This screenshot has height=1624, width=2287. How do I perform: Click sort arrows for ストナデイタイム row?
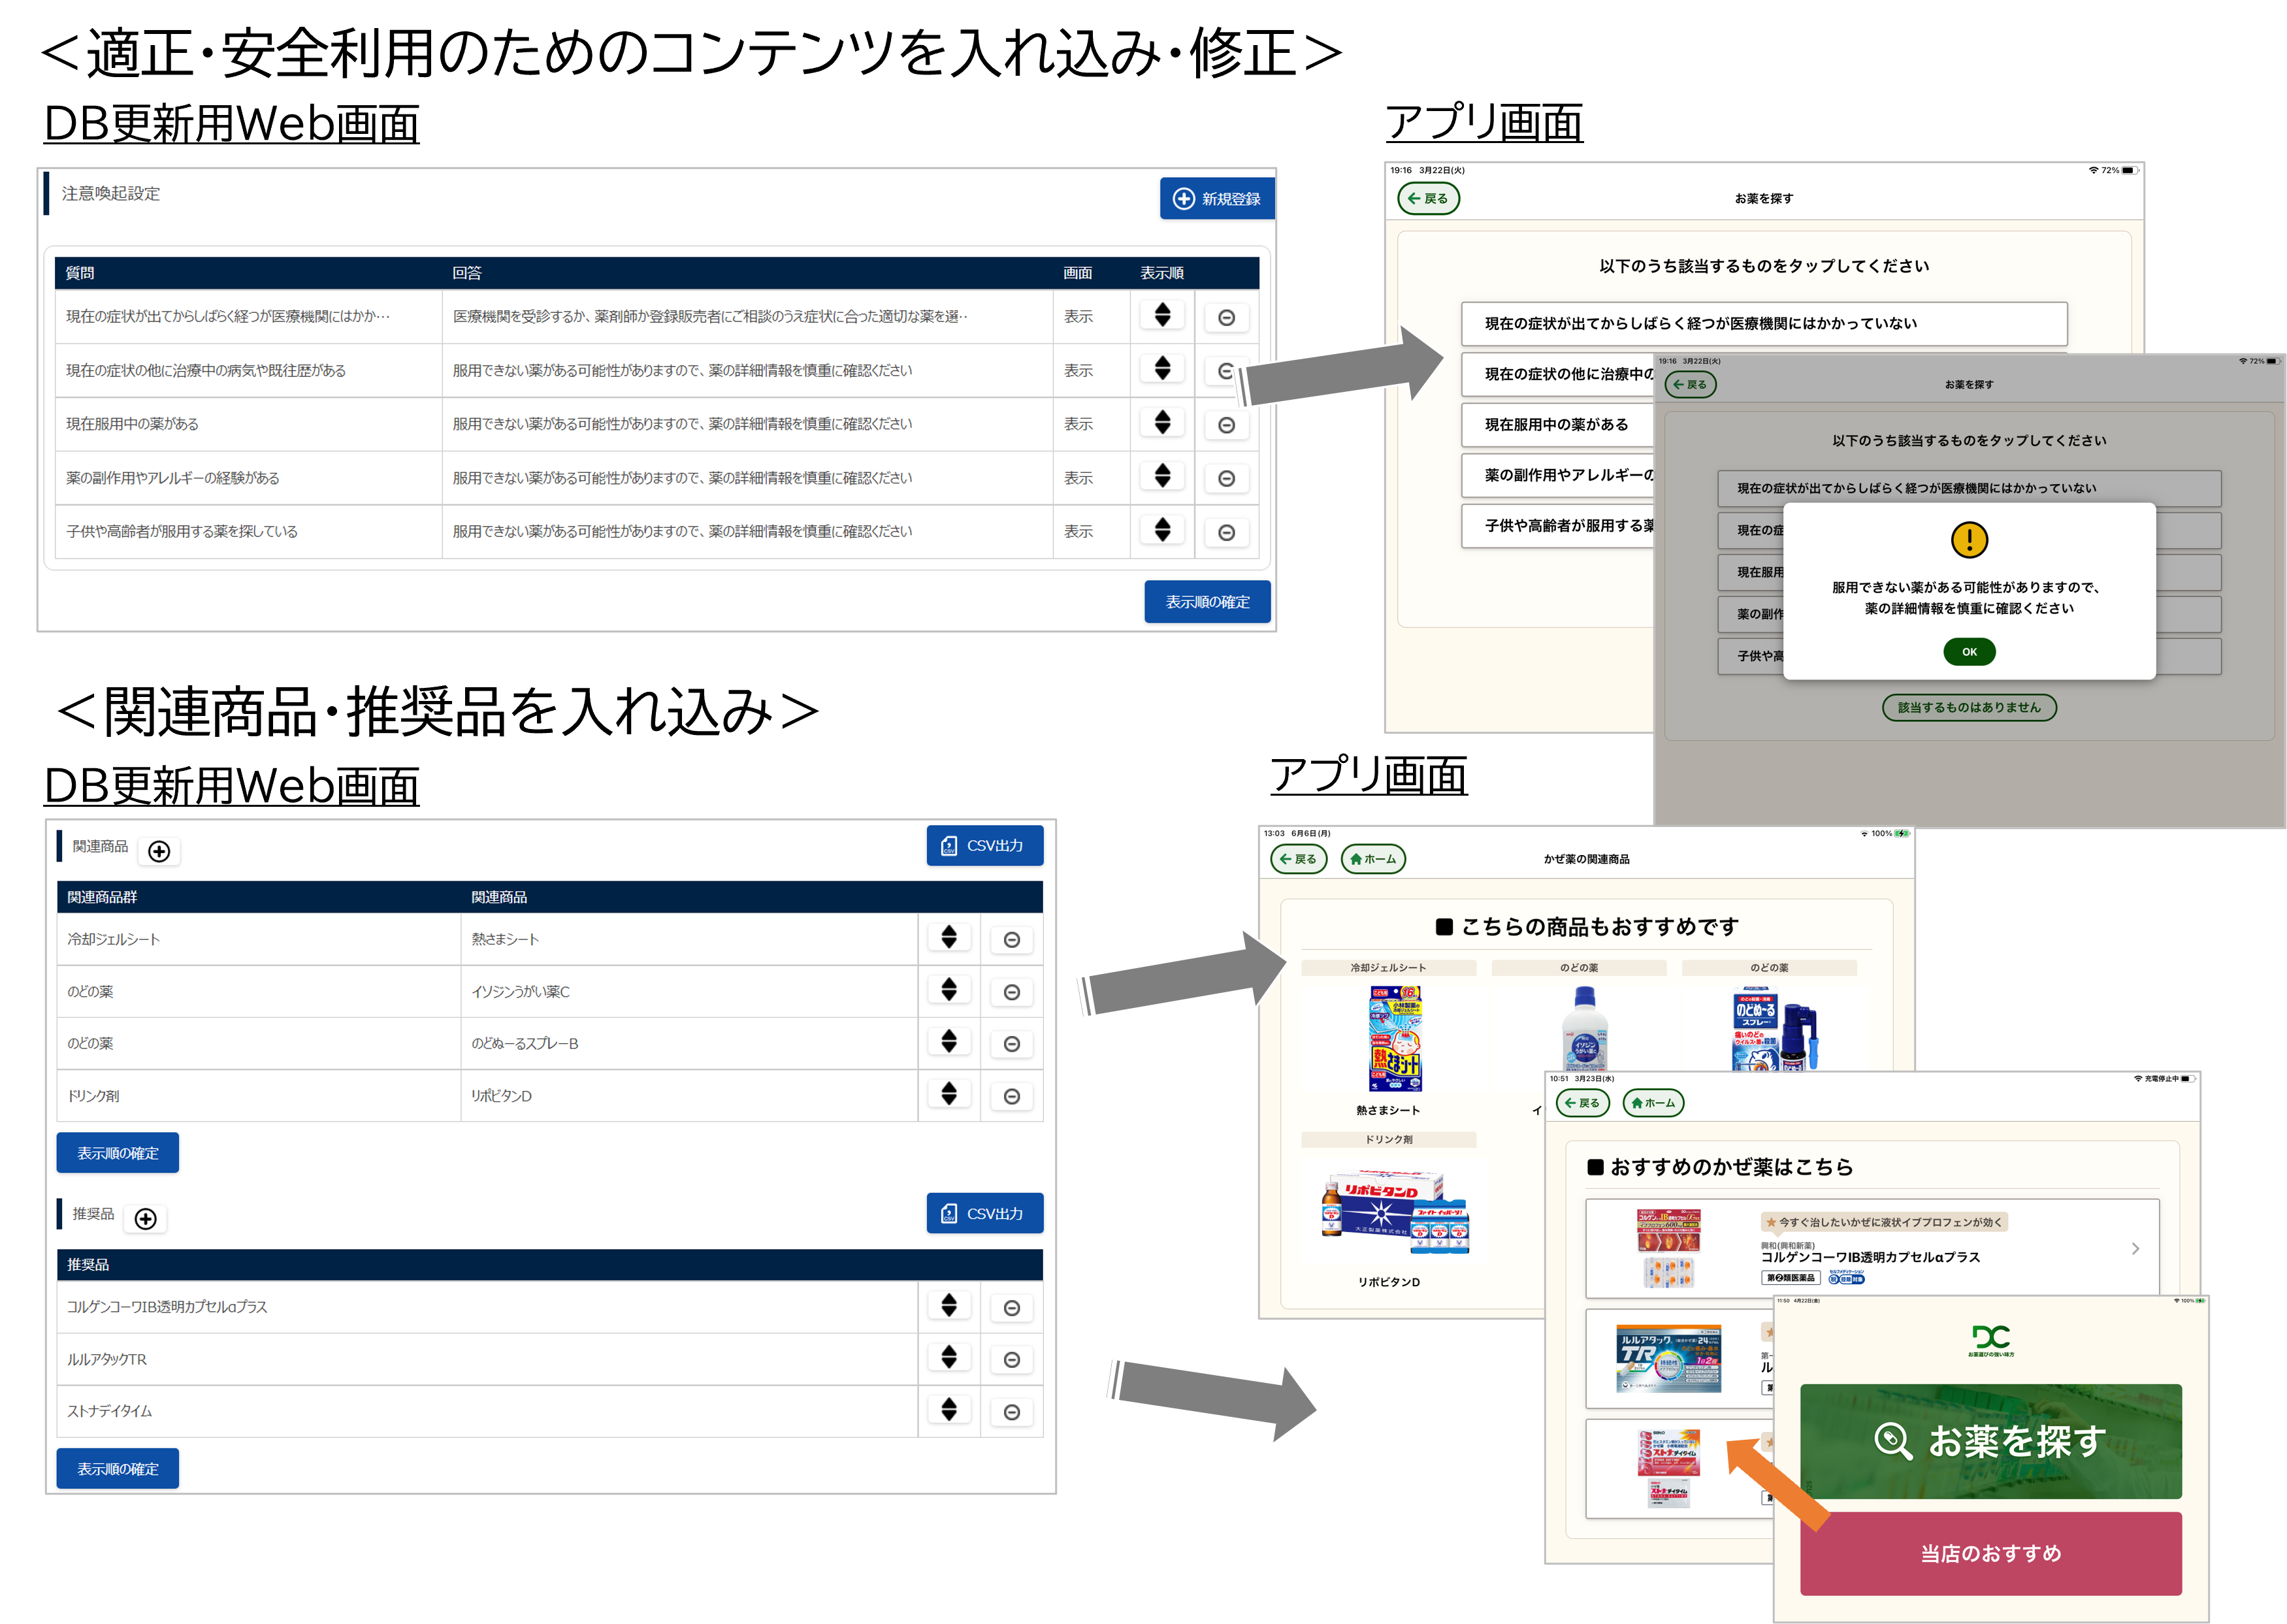tap(949, 1409)
